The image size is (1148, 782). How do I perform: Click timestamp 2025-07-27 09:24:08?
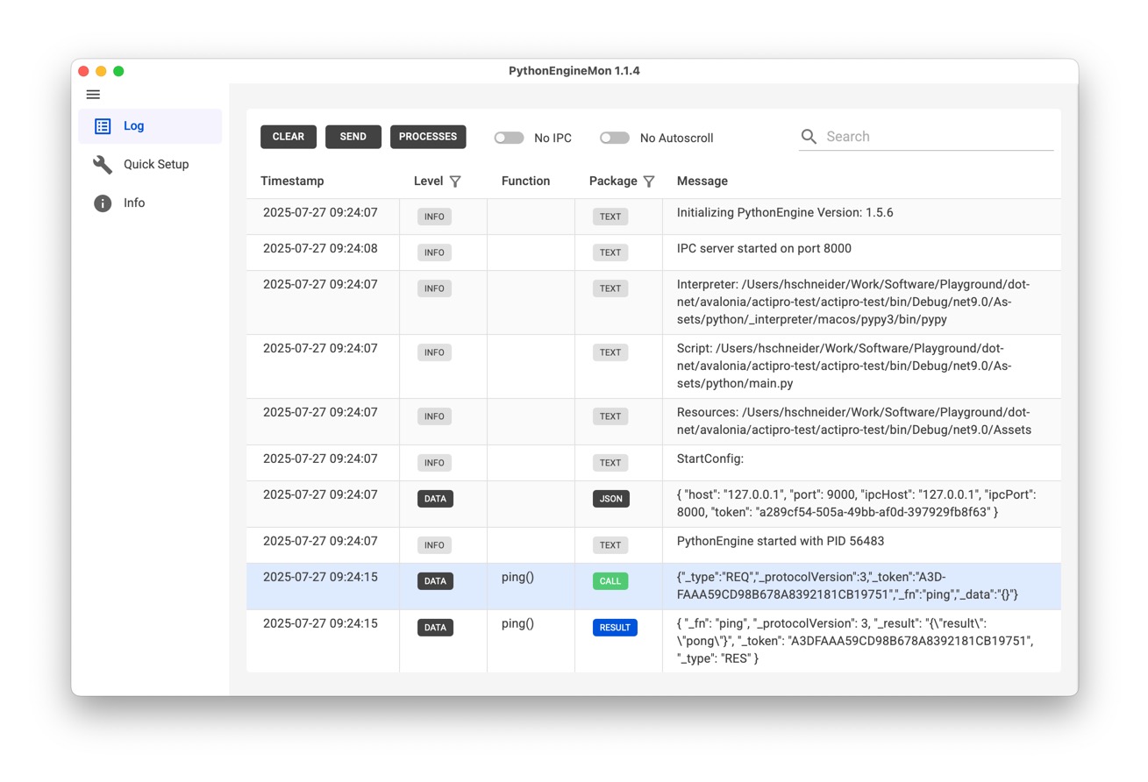point(320,249)
